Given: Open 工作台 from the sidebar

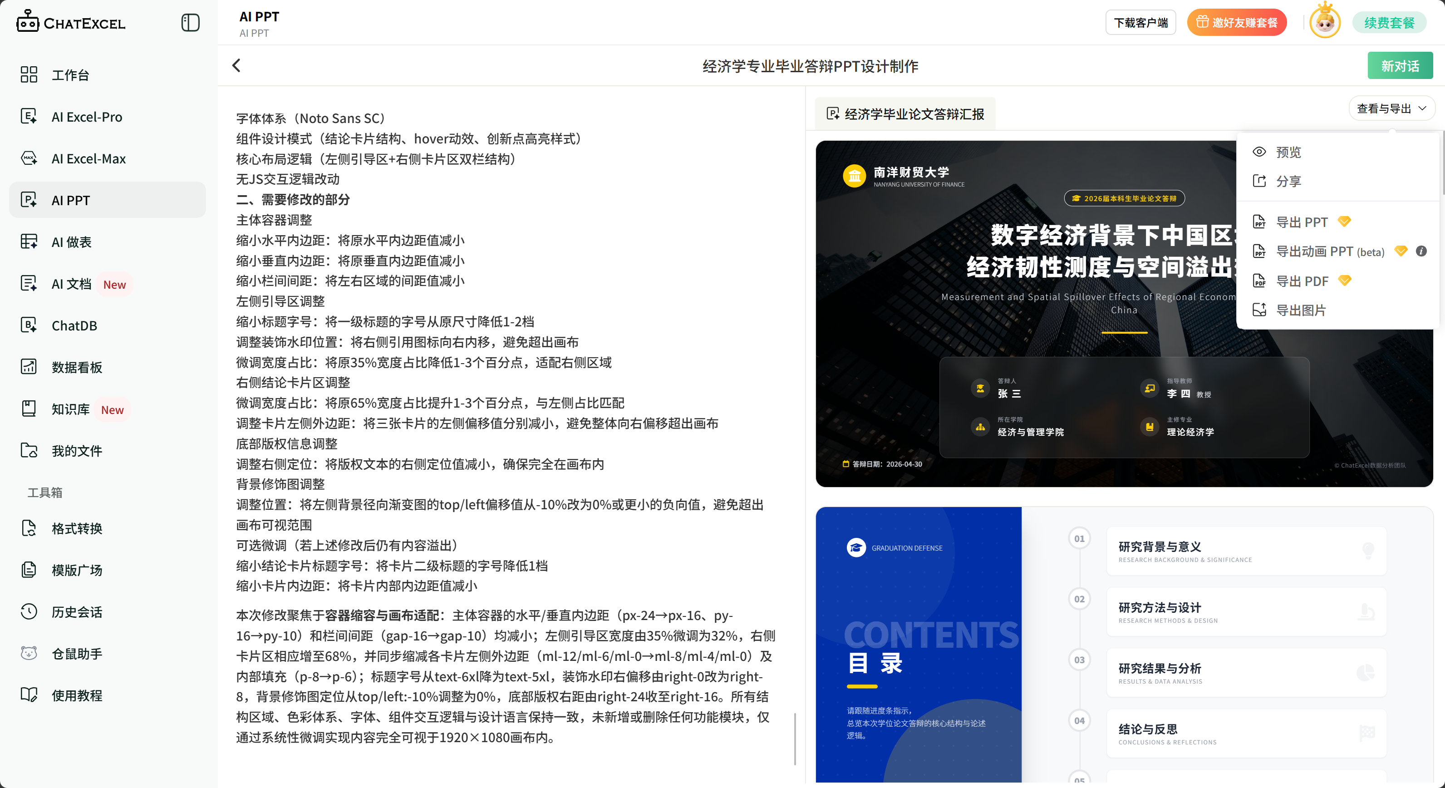Looking at the screenshot, I should pyautogui.click(x=108, y=74).
